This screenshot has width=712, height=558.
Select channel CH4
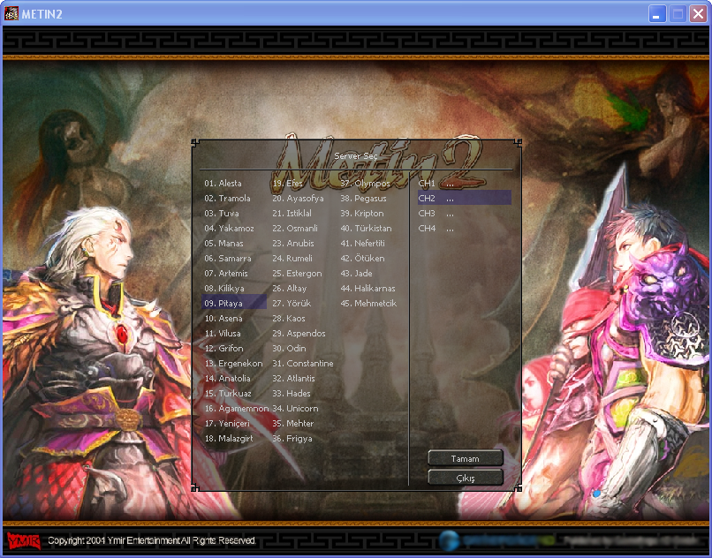(465, 229)
